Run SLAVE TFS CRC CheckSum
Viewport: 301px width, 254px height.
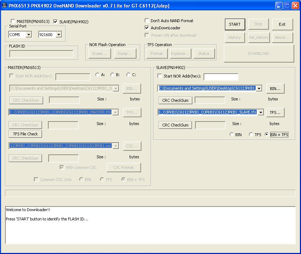click(x=175, y=125)
